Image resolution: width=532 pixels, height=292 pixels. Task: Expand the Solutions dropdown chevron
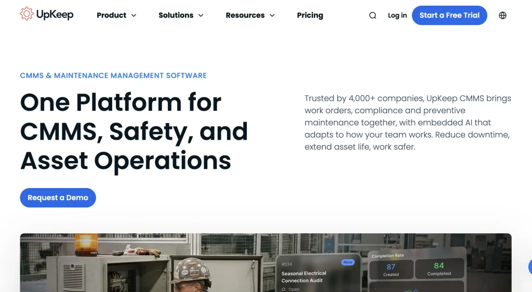pos(201,16)
